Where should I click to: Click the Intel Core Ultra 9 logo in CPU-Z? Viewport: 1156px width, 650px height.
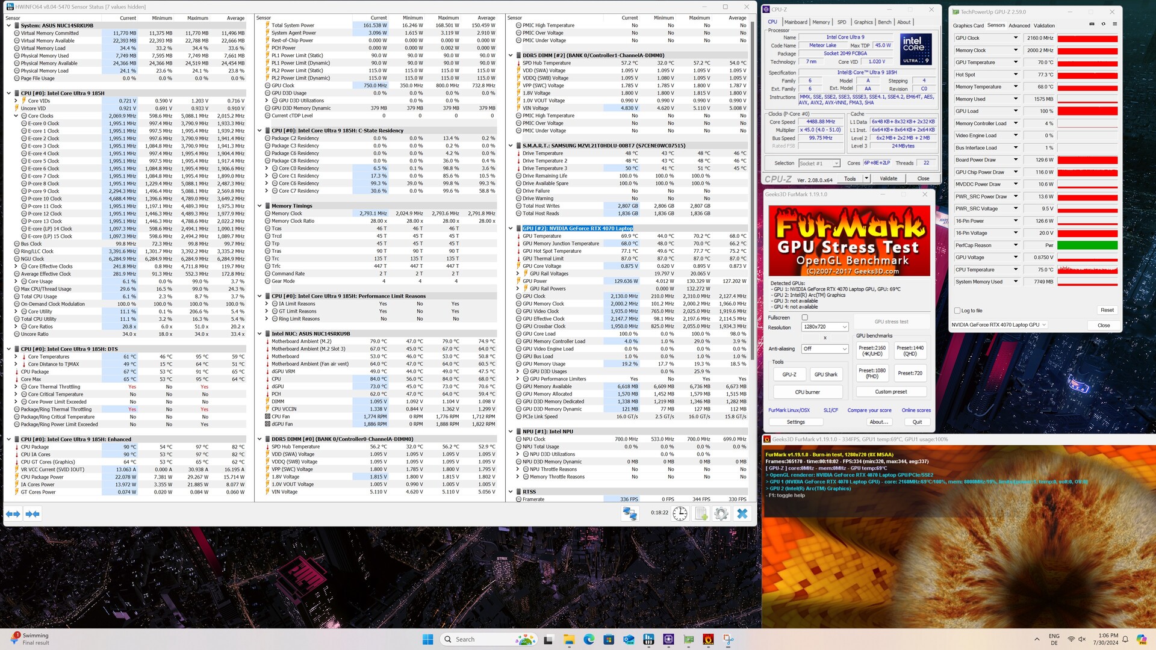[x=916, y=49]
